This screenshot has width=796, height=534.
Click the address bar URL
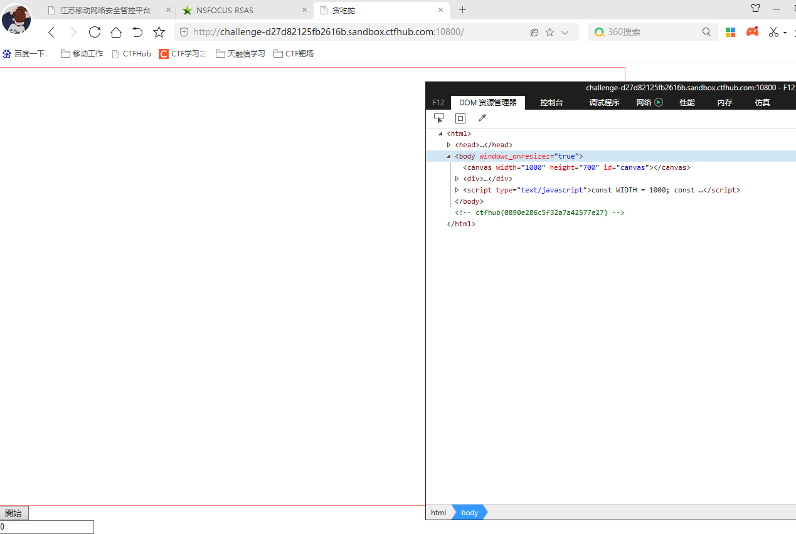click(x=329, y=32)
